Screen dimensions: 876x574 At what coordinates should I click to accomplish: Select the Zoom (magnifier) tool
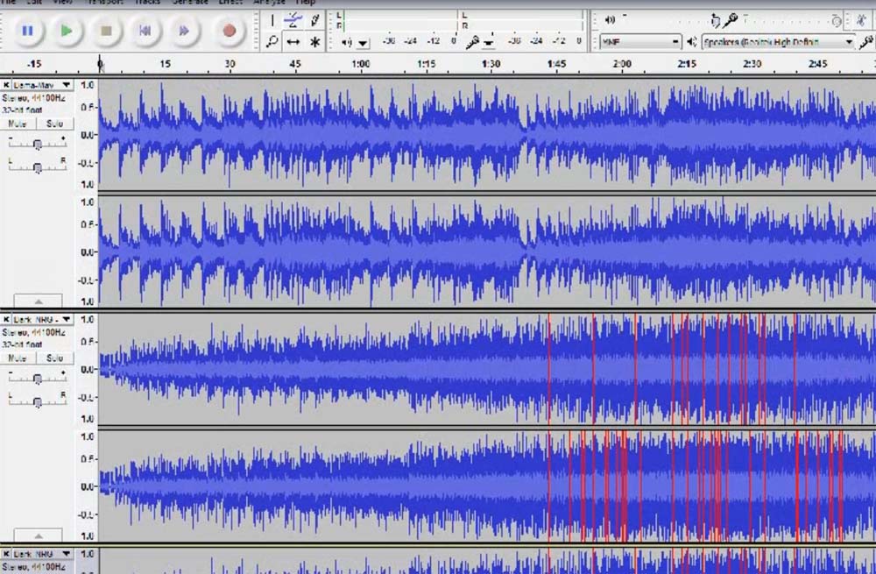pyautogui.click(x=272, y=42)
